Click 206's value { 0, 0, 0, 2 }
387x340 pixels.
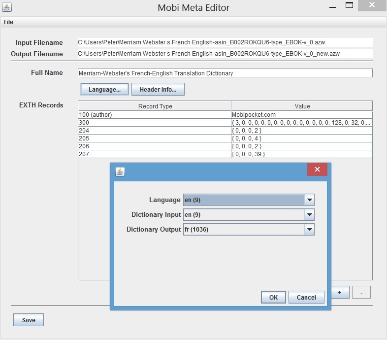click(x=302, y=146)
